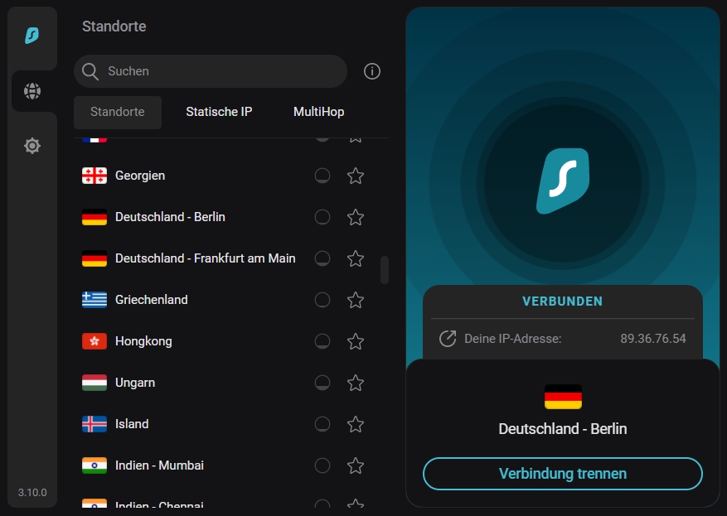Screen dimensions: 727x516
Task: Click the Griechenland flag icon
Action: click(x=95, y=300)
